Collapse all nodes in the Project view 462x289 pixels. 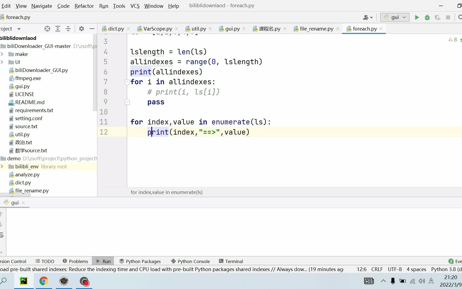68,29
